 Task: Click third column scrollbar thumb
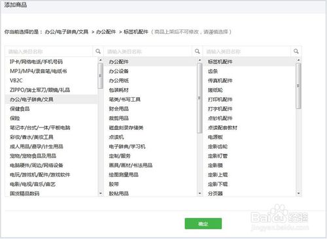pos(299,86)
